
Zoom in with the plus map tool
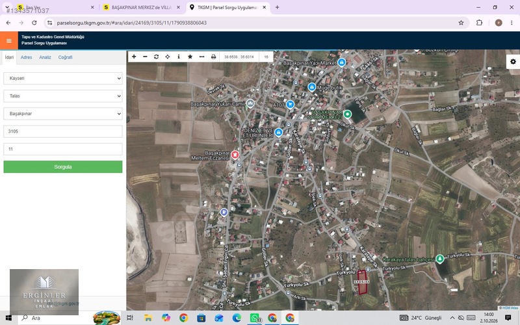click(x=134, y=57)
